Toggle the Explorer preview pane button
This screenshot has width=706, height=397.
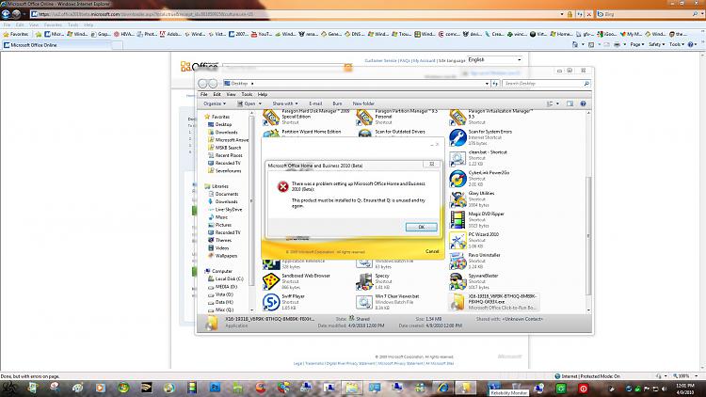pos(570,103)
